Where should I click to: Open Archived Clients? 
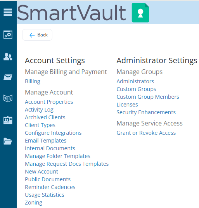point(45,117)
